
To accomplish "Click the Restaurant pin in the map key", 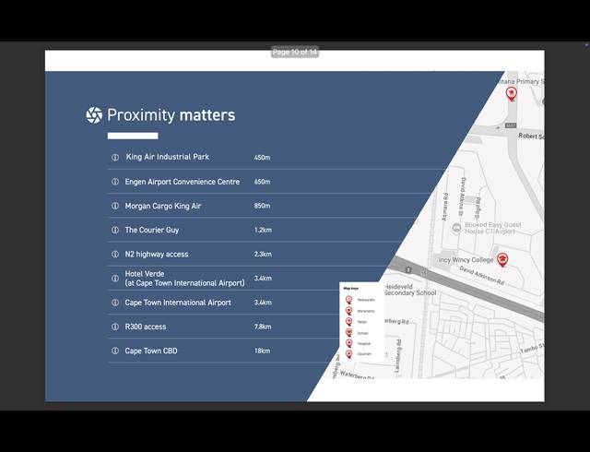I will (348, 300).
